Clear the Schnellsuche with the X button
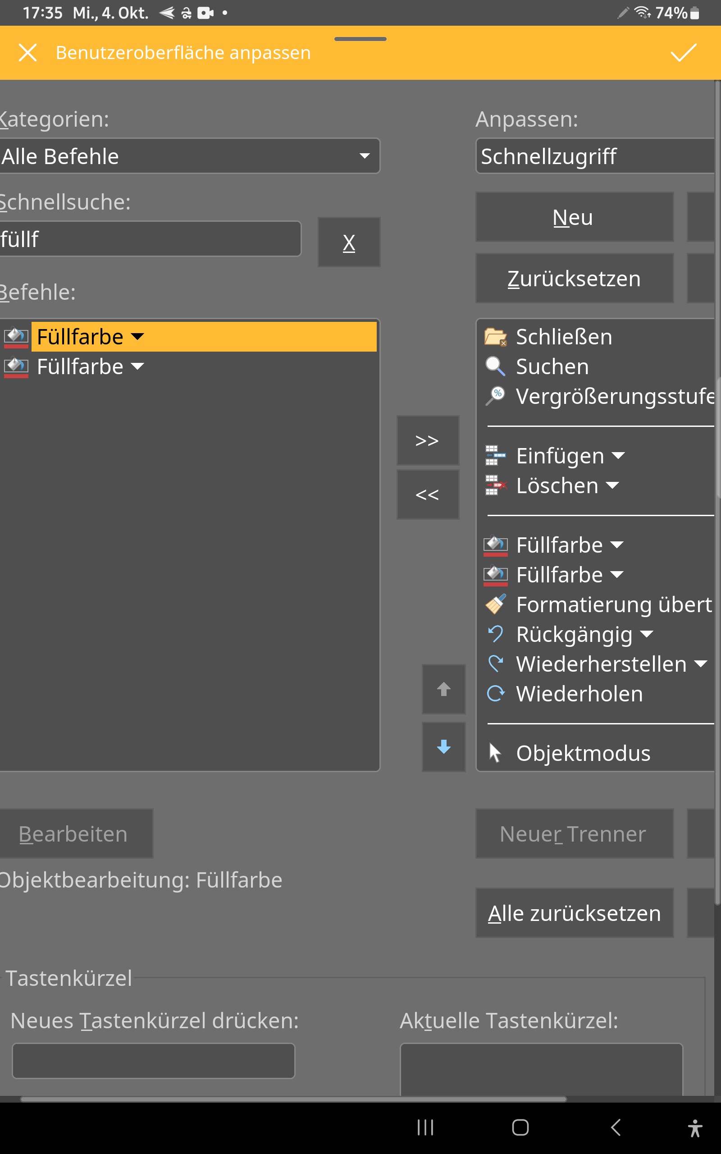721x1154 pixels. click(x=349, y=242)
